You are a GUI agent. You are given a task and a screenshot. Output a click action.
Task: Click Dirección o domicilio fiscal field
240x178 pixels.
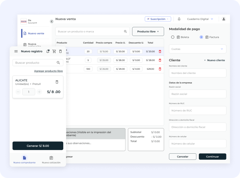(x=198, y=127)
